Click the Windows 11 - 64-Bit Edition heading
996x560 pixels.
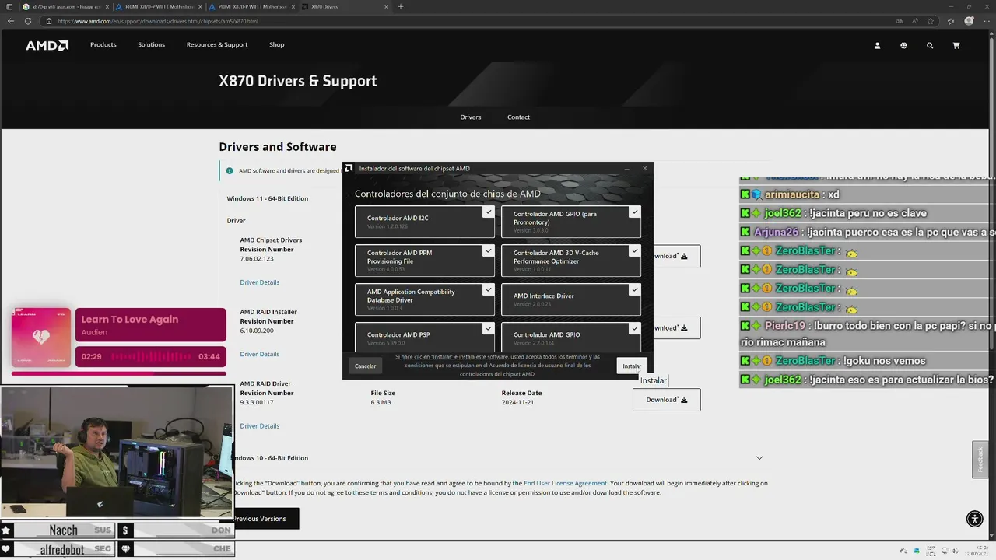[x=267, y=198]
